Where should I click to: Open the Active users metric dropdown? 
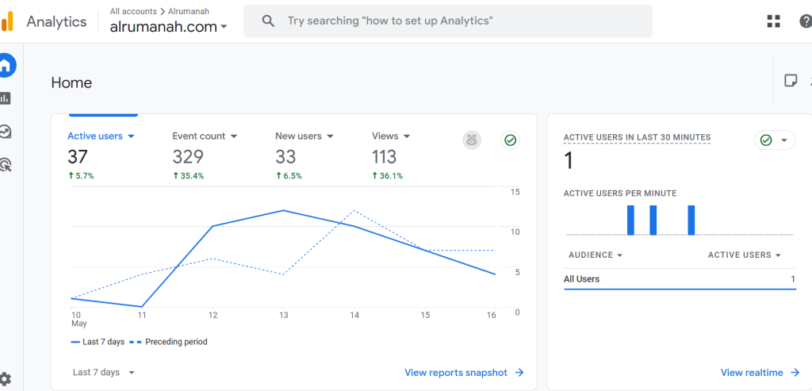point(101,136)
